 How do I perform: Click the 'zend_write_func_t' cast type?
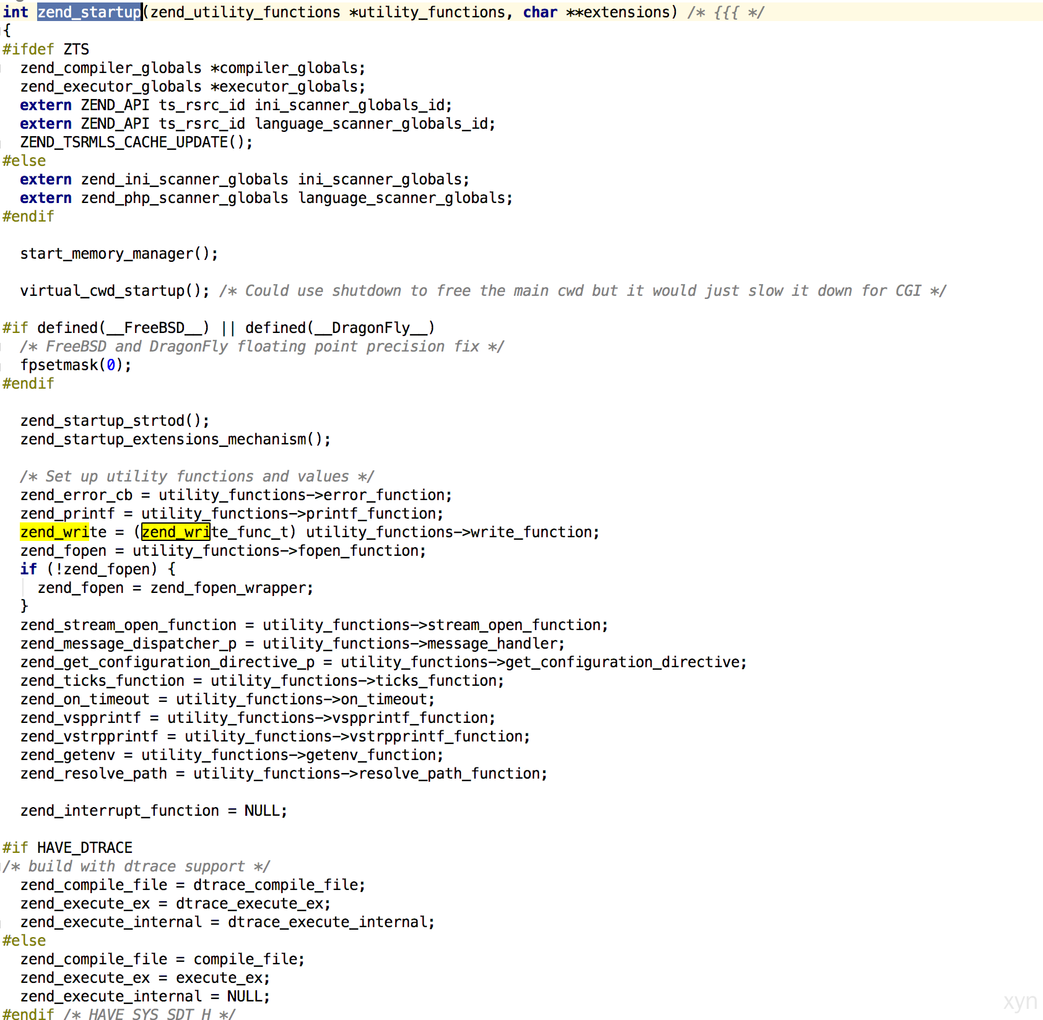[215, 532]
